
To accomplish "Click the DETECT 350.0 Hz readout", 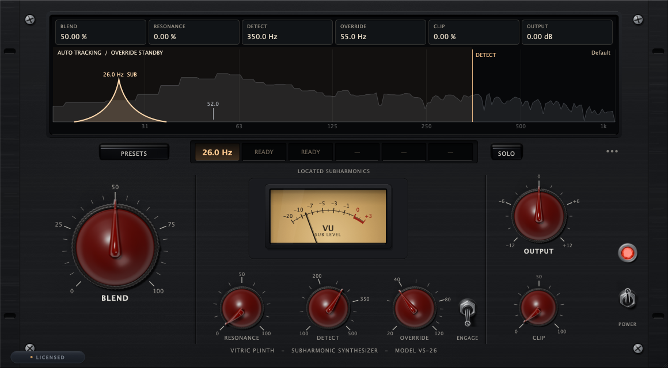I will pos(287,32).
